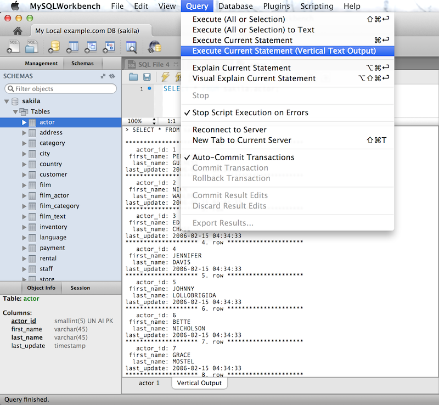Click the reconnect to DBMS icon
This screenshot has height=405, width=439.
point(155,47)
